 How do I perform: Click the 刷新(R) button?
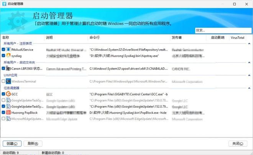[33, 144]
